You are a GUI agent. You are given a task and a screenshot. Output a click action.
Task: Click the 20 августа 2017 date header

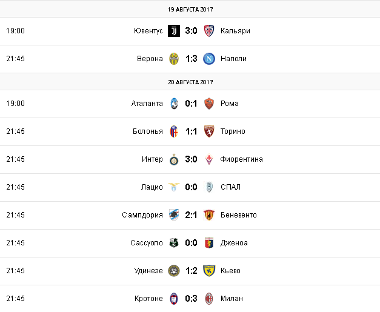190,81
